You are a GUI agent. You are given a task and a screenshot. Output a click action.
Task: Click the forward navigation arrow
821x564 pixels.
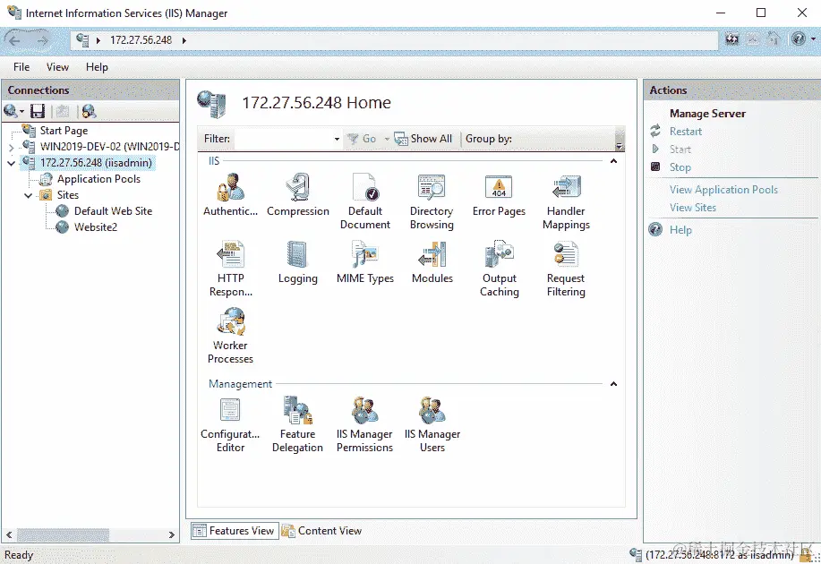(42, 40)
